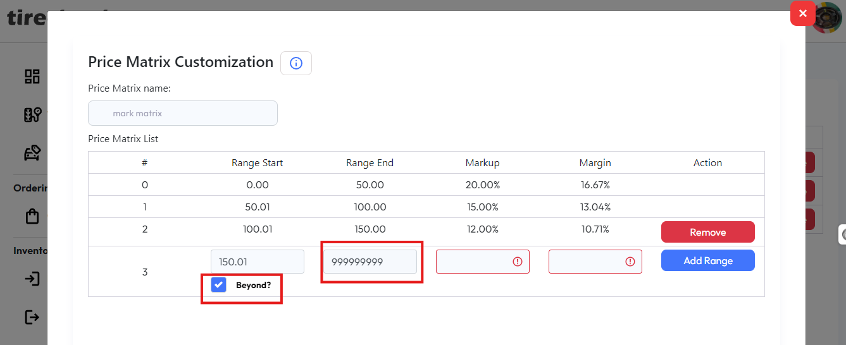This screenshot has height=345, width=846.
Task: Click the Range End field with 999999999
Action: point(370,262)
